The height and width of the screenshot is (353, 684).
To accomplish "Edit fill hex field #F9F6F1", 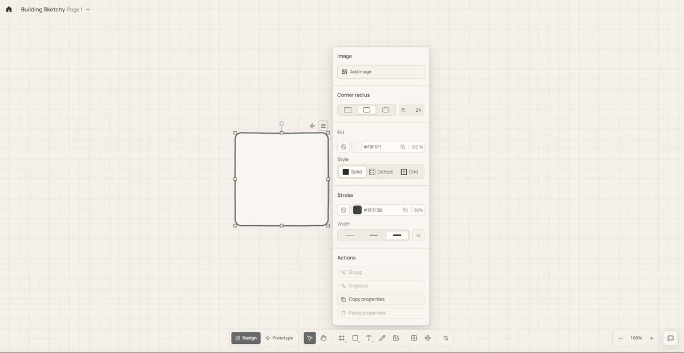I will [x=373, y=147].
